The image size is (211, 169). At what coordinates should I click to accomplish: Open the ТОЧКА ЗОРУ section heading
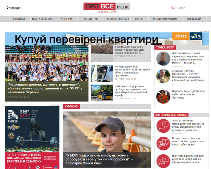[165, 48]
